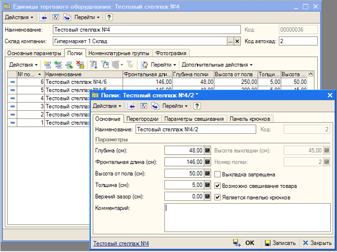Click the refresh icon in the Полки dialog toolbar
This screenshot has width=337, height=252.
click(143, 106)
